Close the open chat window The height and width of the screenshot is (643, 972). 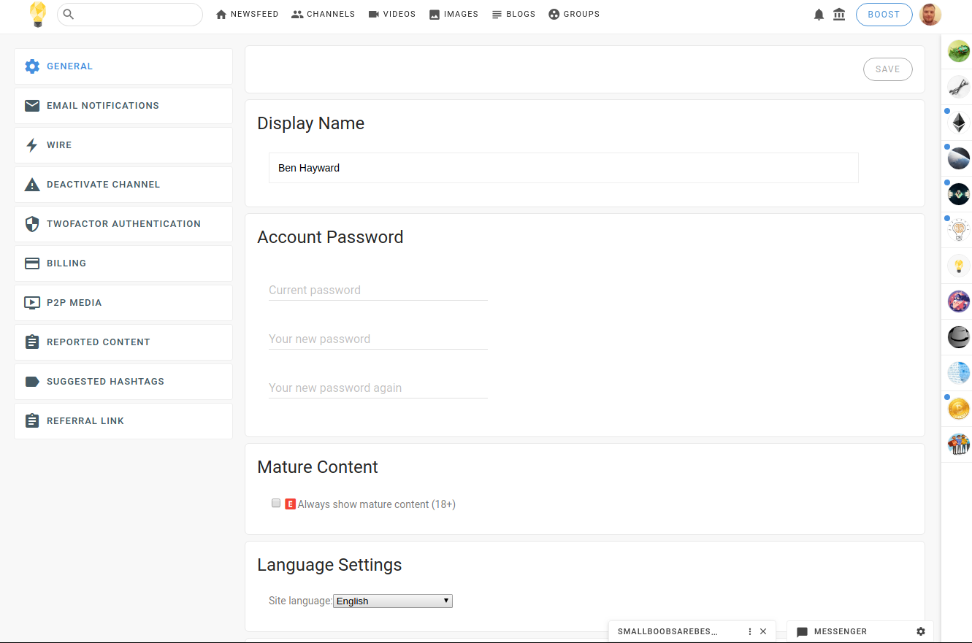coord(763,631)
